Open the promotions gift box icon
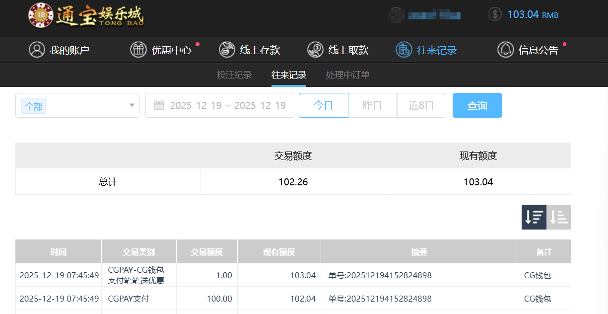608x314 pixels. tap(138, 50)
